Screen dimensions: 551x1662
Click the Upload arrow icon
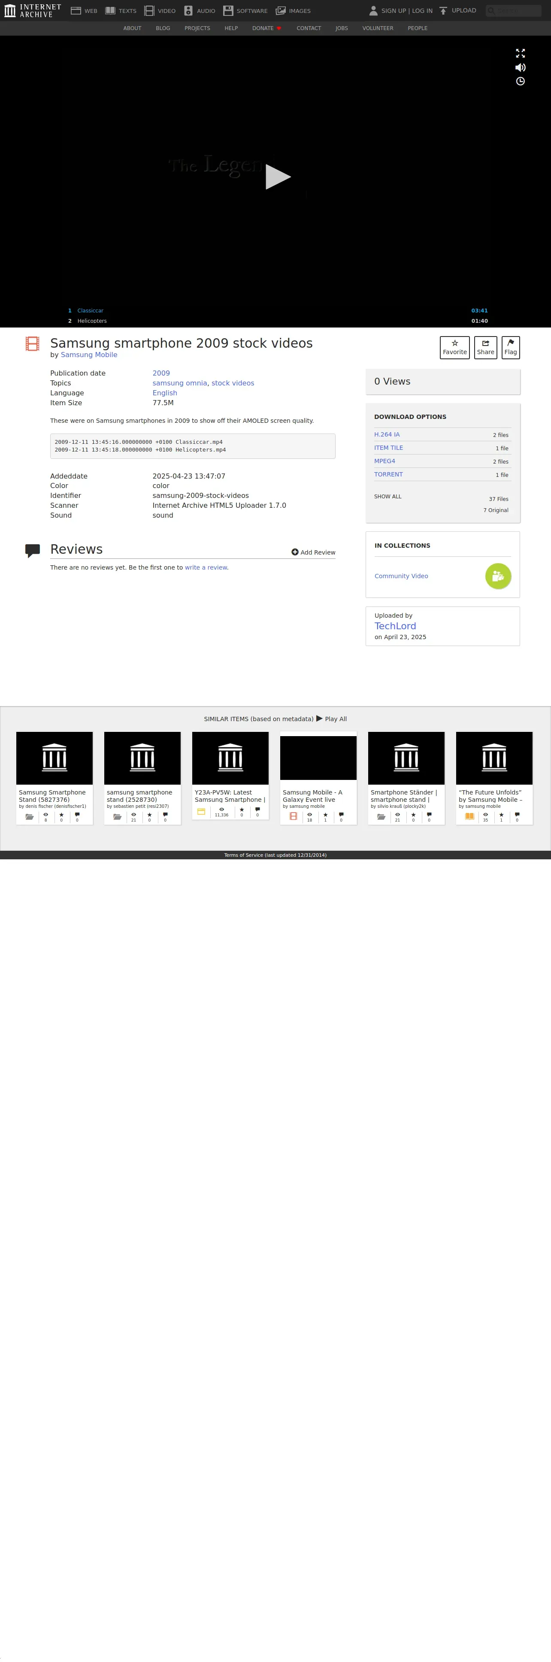coord(443,11)
